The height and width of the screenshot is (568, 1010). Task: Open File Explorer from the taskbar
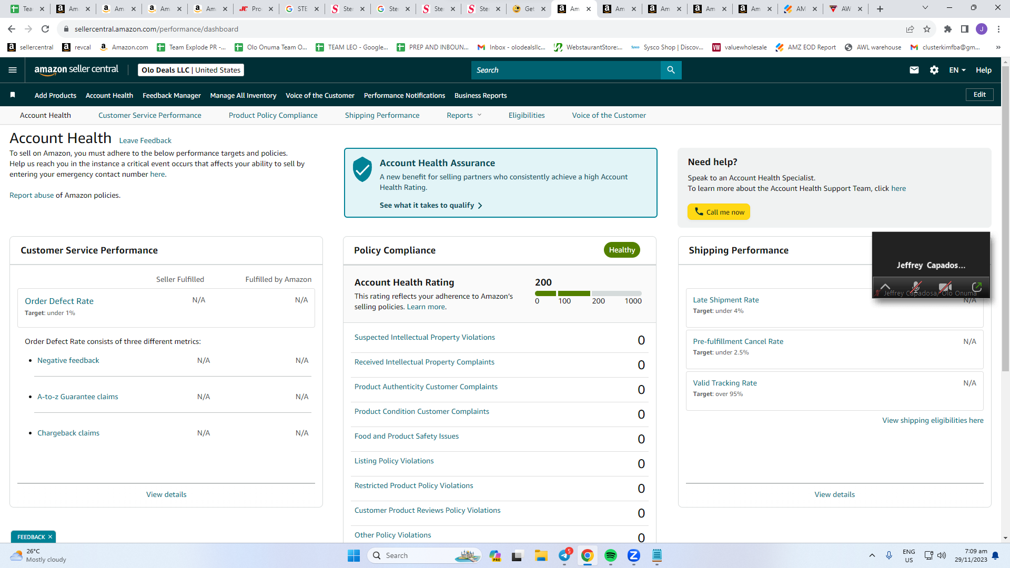[541, 555]
